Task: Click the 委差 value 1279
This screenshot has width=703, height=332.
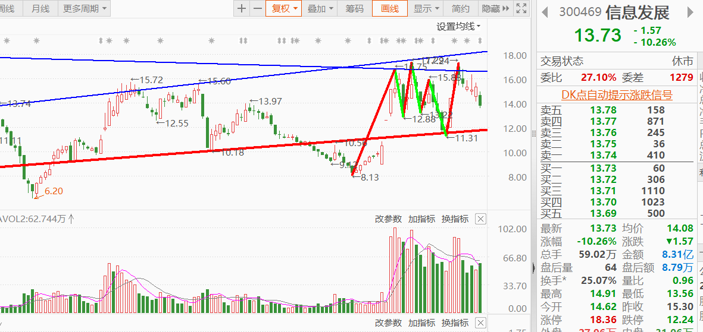Action: (682, 77)
